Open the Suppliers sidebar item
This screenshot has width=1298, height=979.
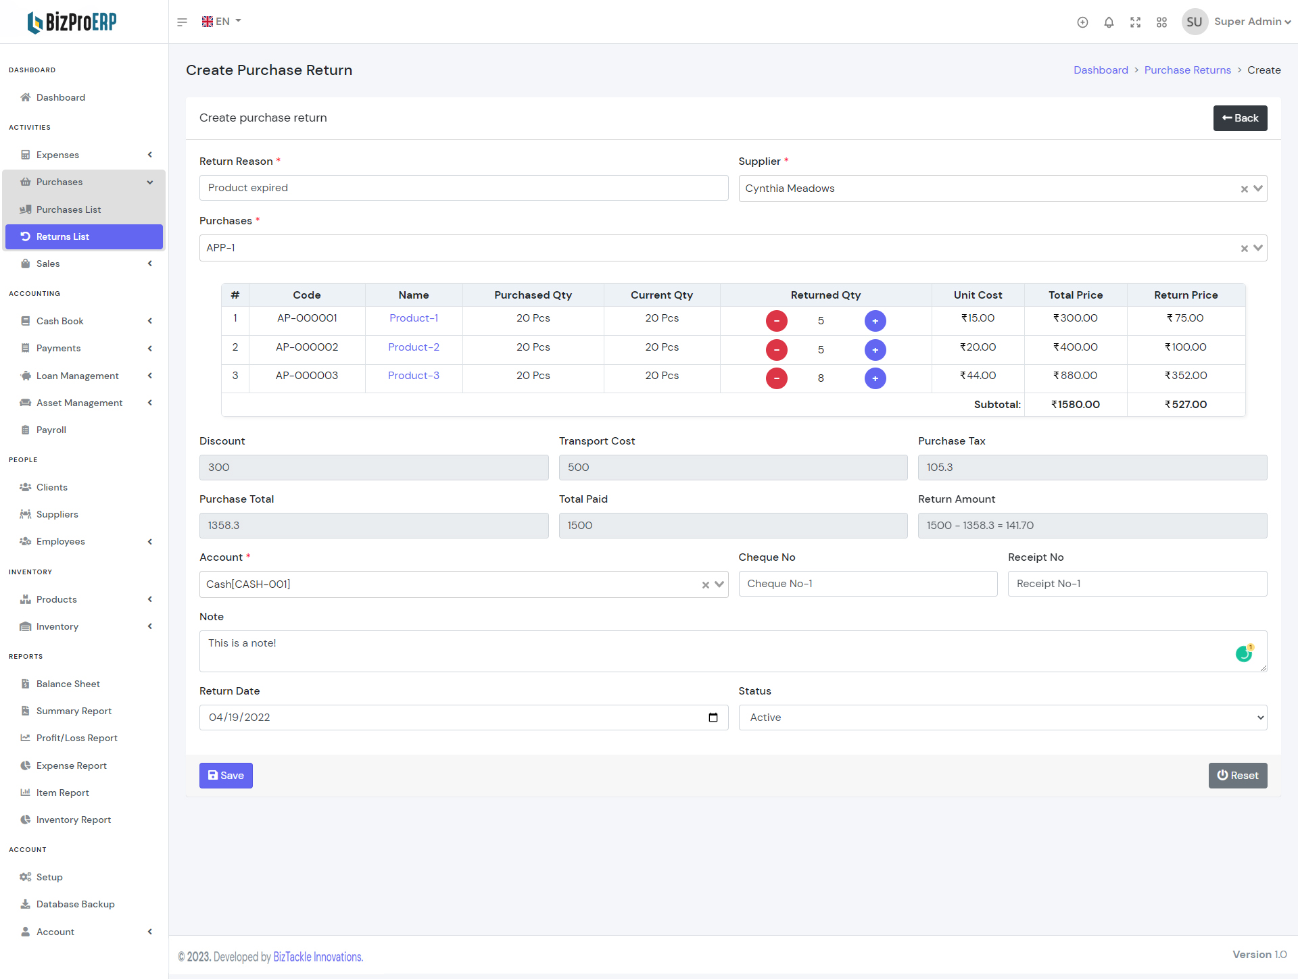tap(57, 514)
